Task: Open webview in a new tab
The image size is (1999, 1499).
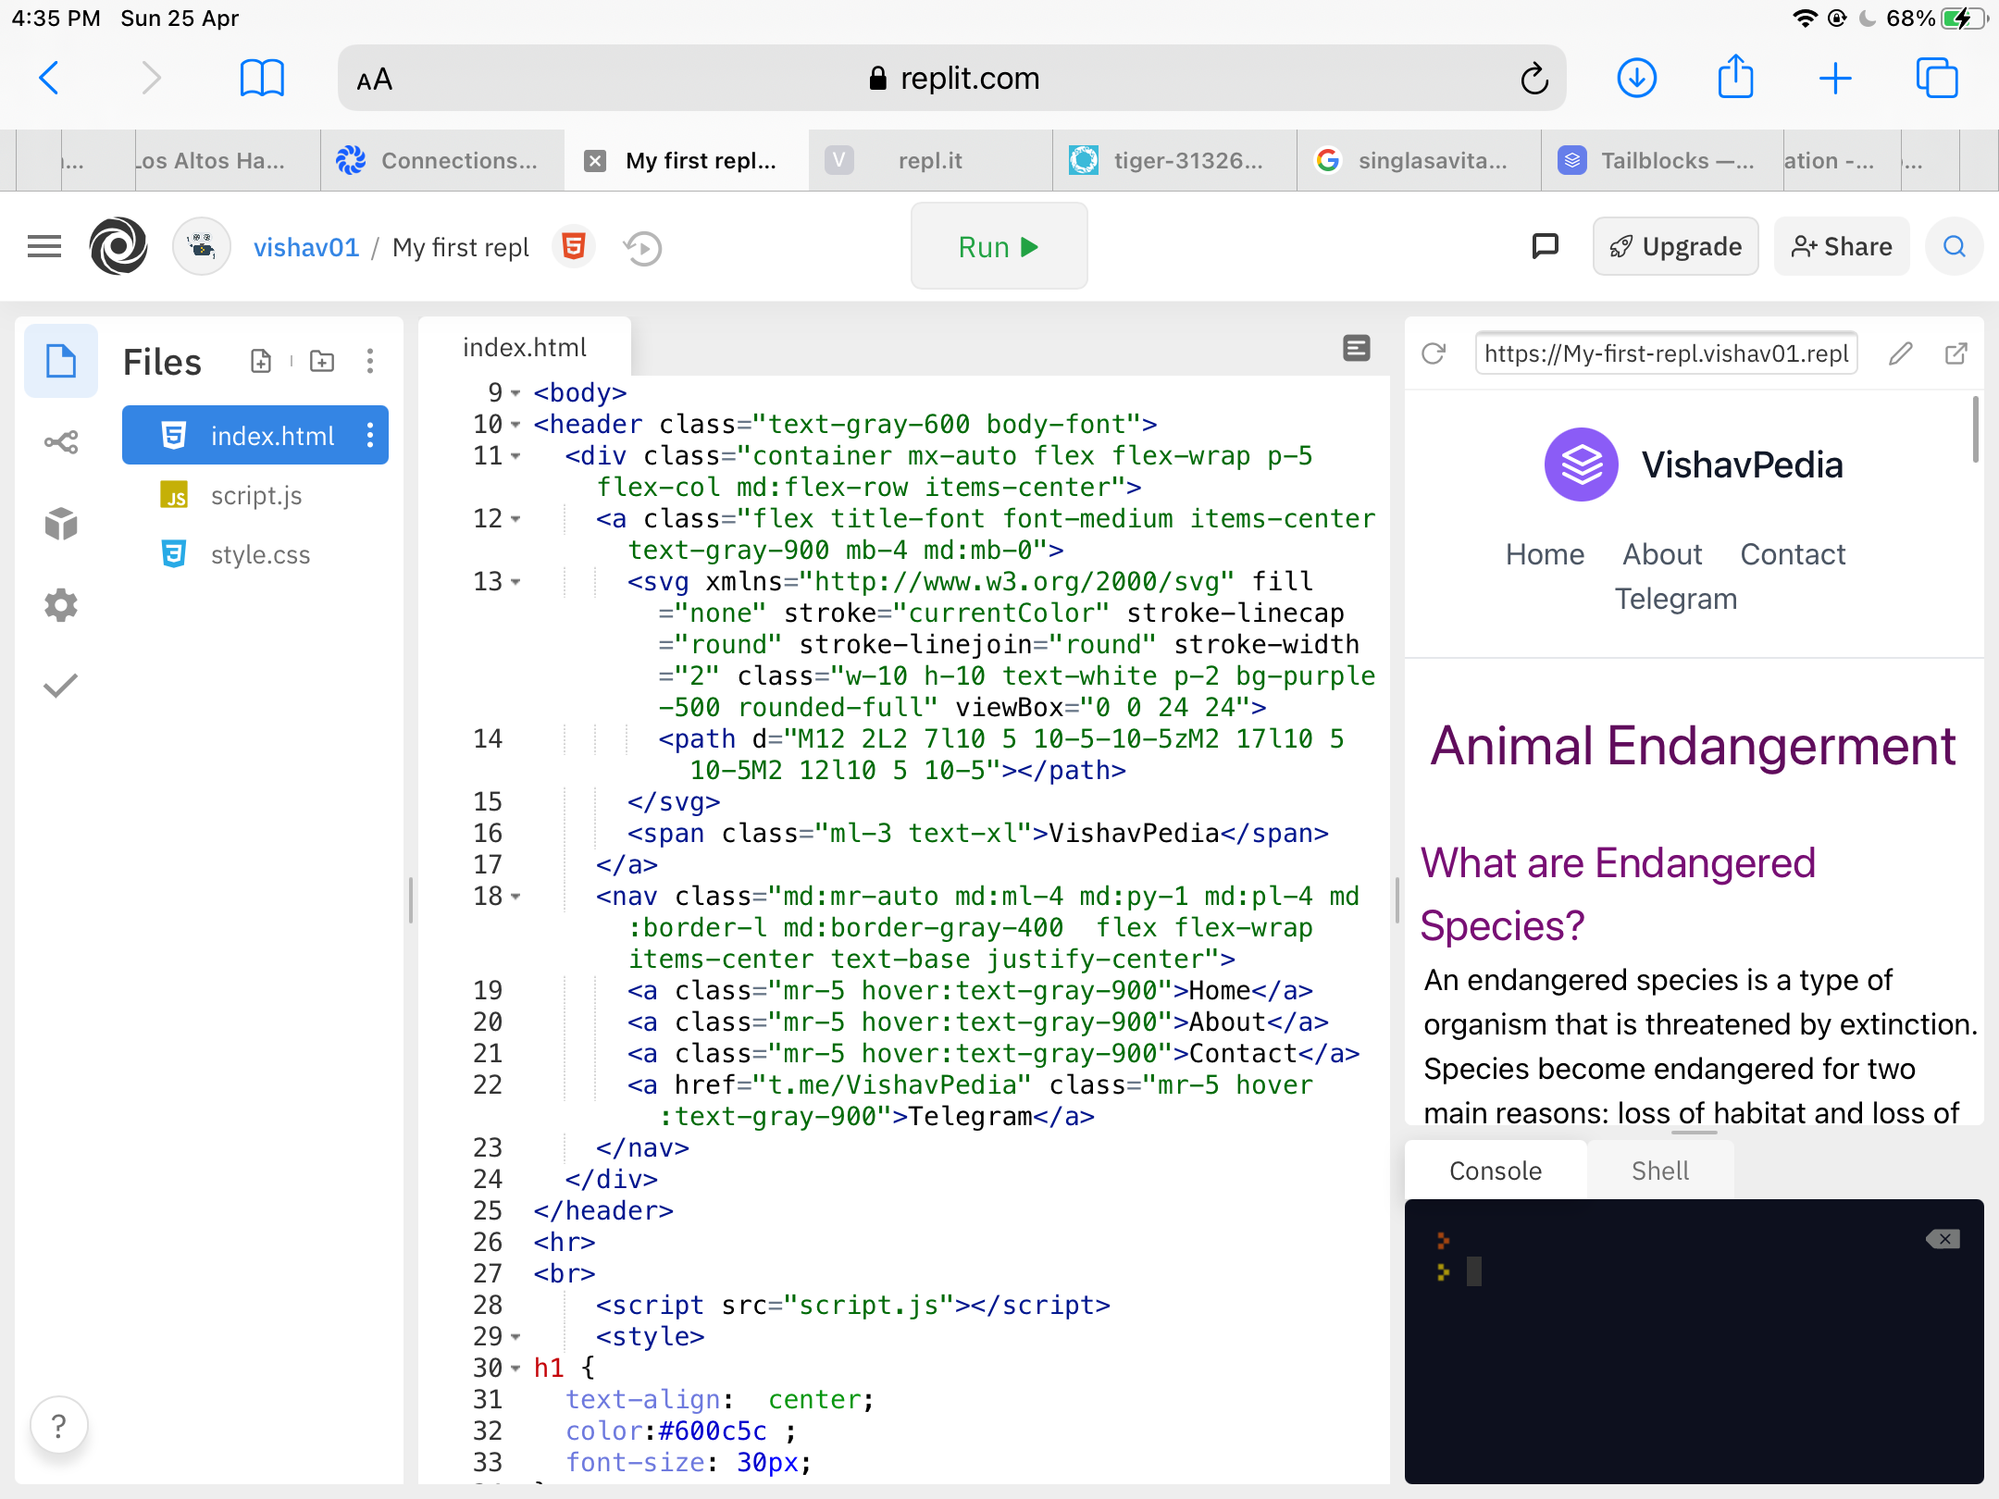Action: (1956, 353)
